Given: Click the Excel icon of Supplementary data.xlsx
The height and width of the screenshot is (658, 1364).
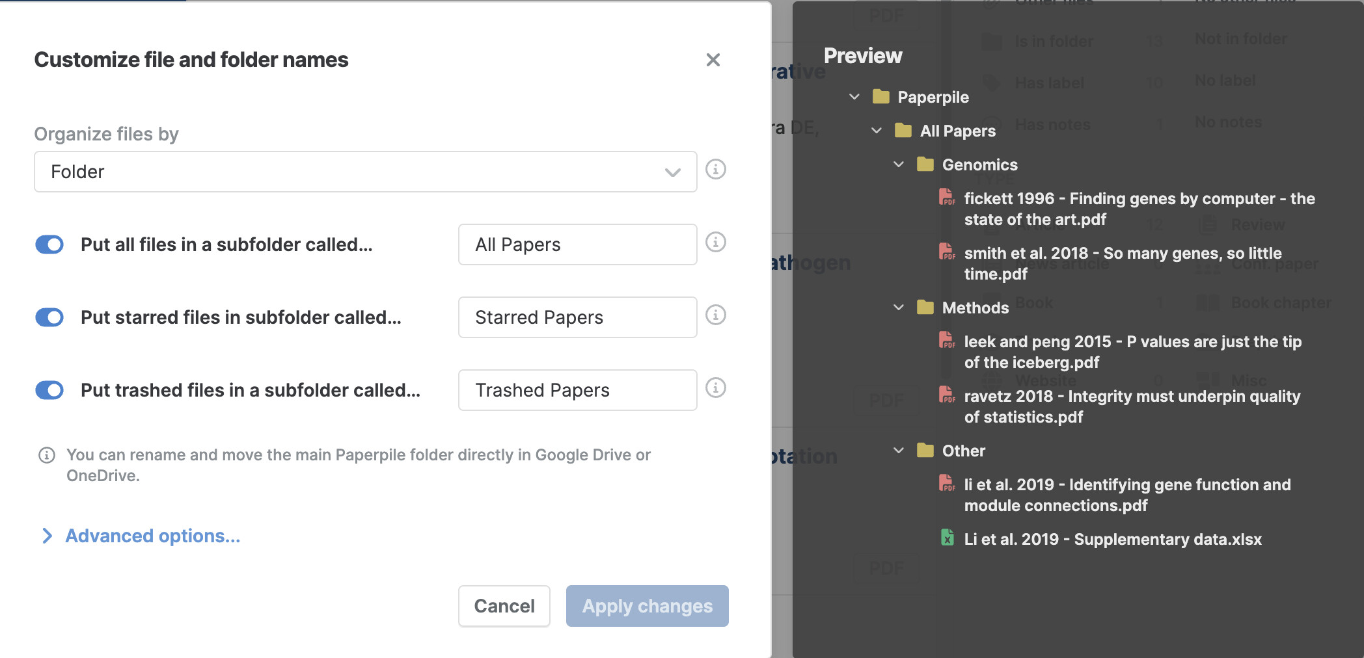Looking at the screenshot, I should click(x=947, y=538).
